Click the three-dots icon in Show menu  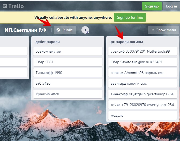tap(152, 30)
